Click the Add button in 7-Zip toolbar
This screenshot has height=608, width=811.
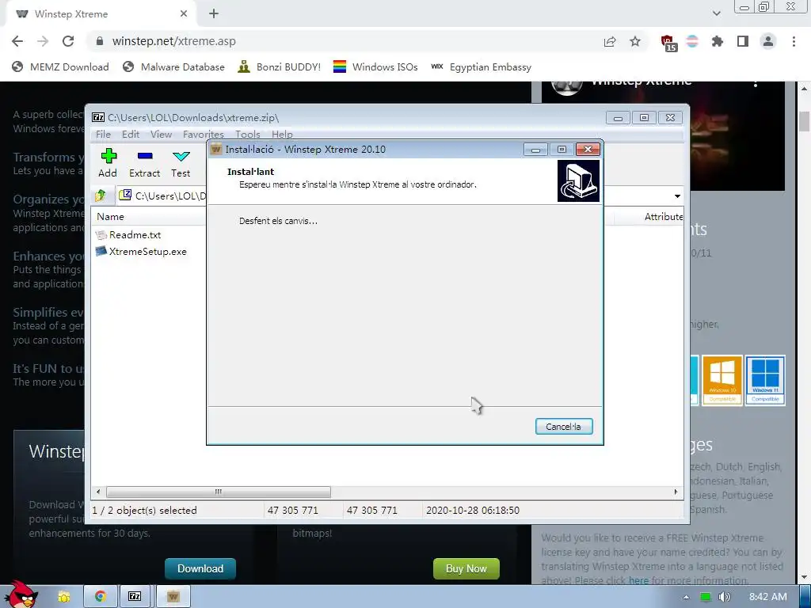[108, 163]
